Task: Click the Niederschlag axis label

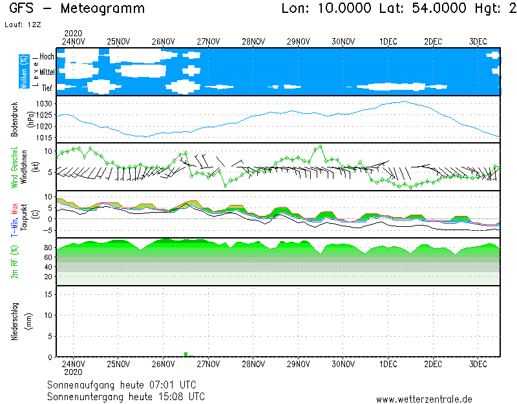Action: pos(14,321)
